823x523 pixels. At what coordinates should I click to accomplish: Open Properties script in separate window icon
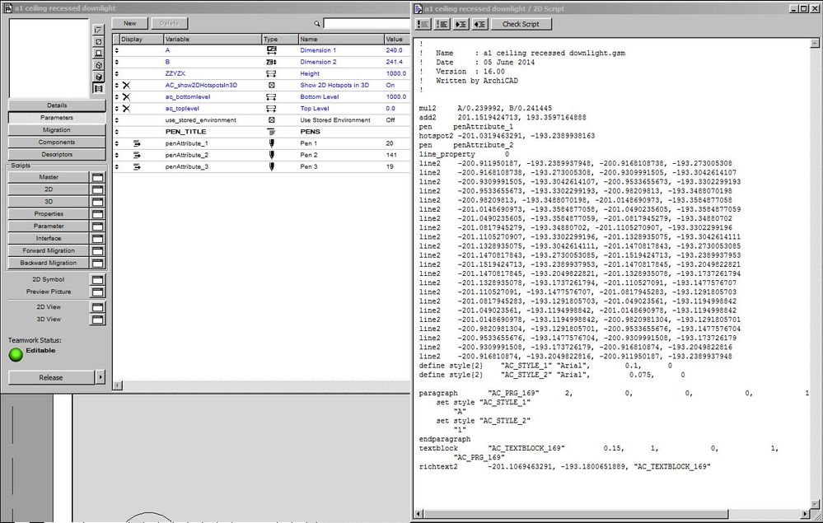[98, 214]
